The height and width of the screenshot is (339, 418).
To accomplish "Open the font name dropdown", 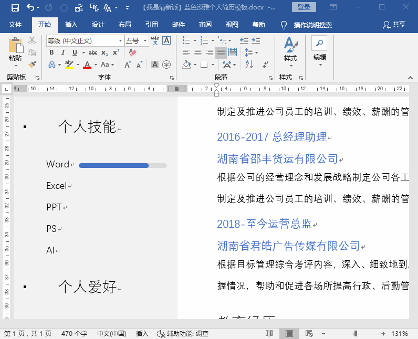I will click(x=120, y=41).
